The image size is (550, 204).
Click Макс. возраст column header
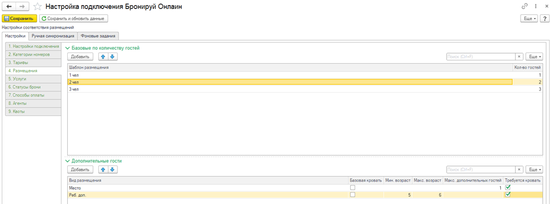pos(427,180)
